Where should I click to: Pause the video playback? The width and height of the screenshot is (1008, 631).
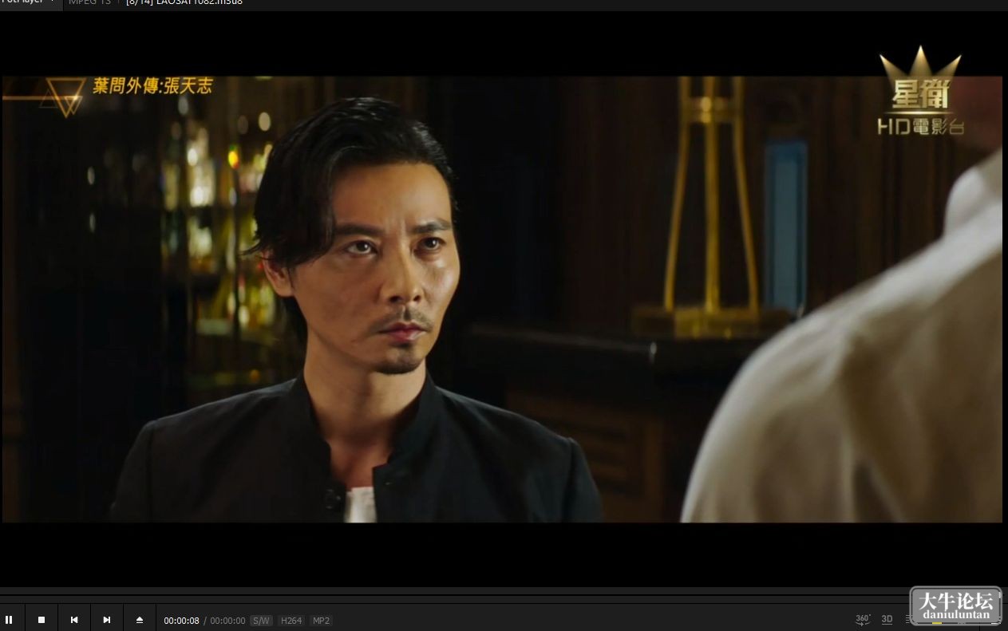tap(9, 620)
